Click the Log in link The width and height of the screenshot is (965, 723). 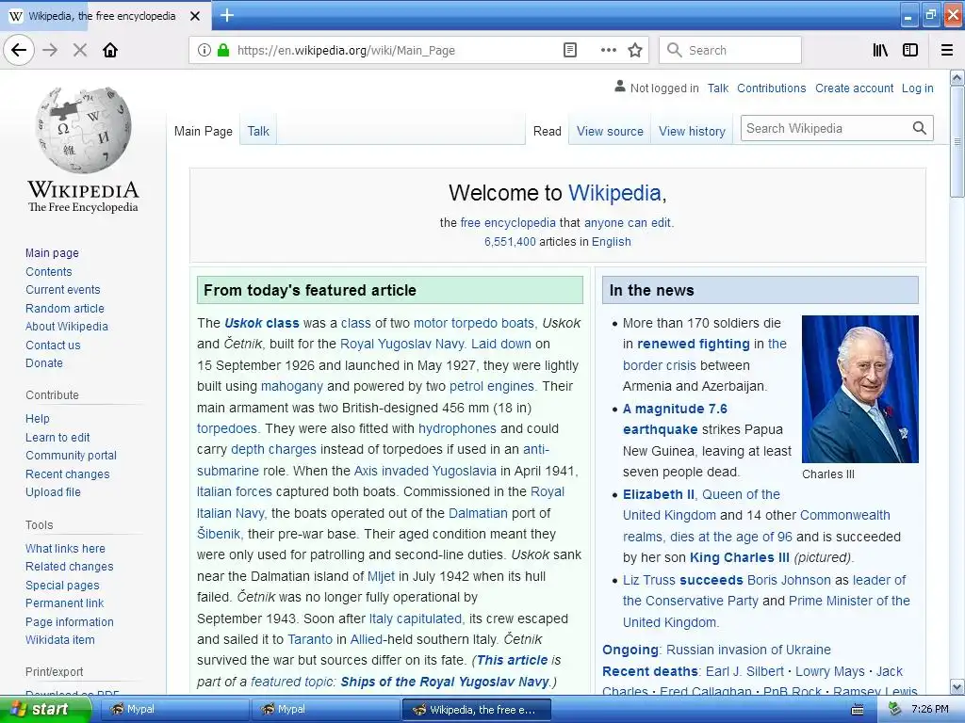[917, 88]
